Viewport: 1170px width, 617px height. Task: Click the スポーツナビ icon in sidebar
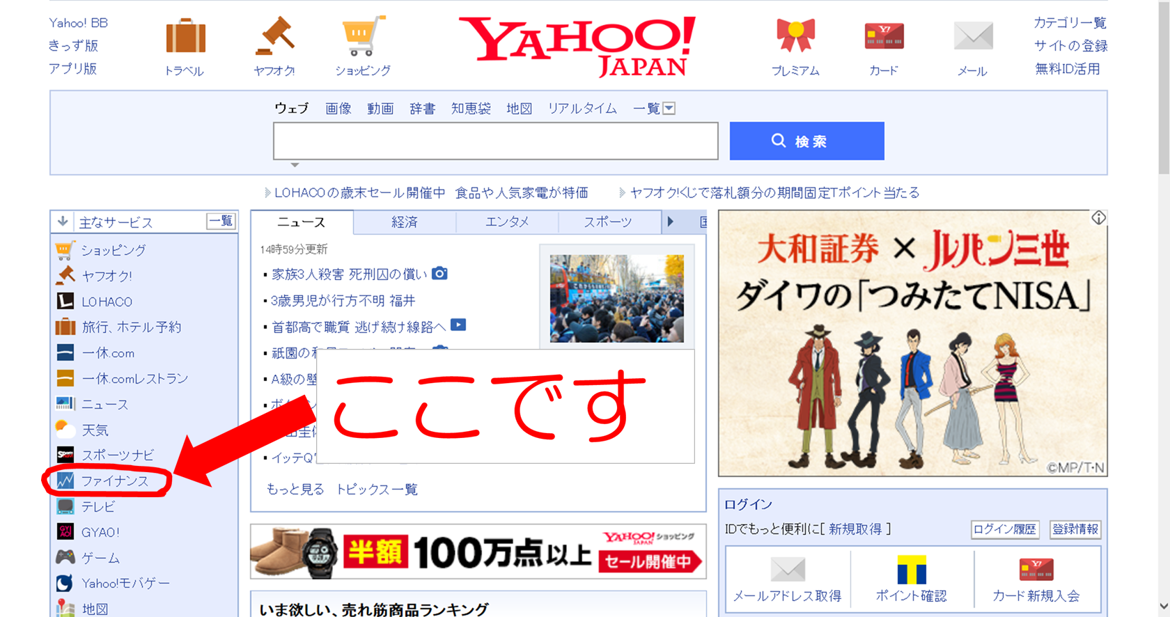65,455
